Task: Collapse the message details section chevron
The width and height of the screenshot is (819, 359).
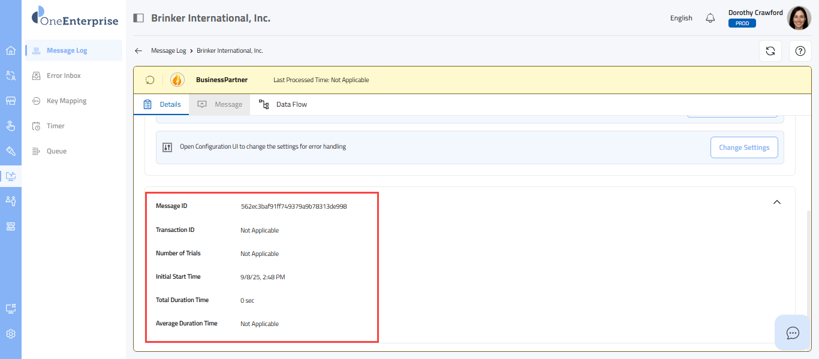Action: (x=777, y=203)
